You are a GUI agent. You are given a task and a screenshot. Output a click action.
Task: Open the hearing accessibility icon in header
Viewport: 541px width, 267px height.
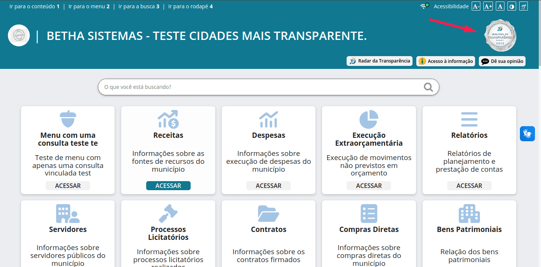point(523,6)
